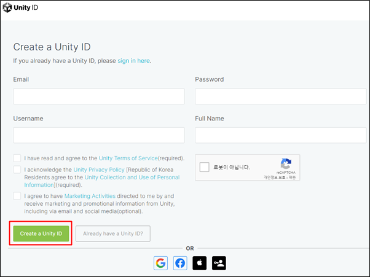
Task: Open the Marketing Activities link
Action: pos(90,196)
